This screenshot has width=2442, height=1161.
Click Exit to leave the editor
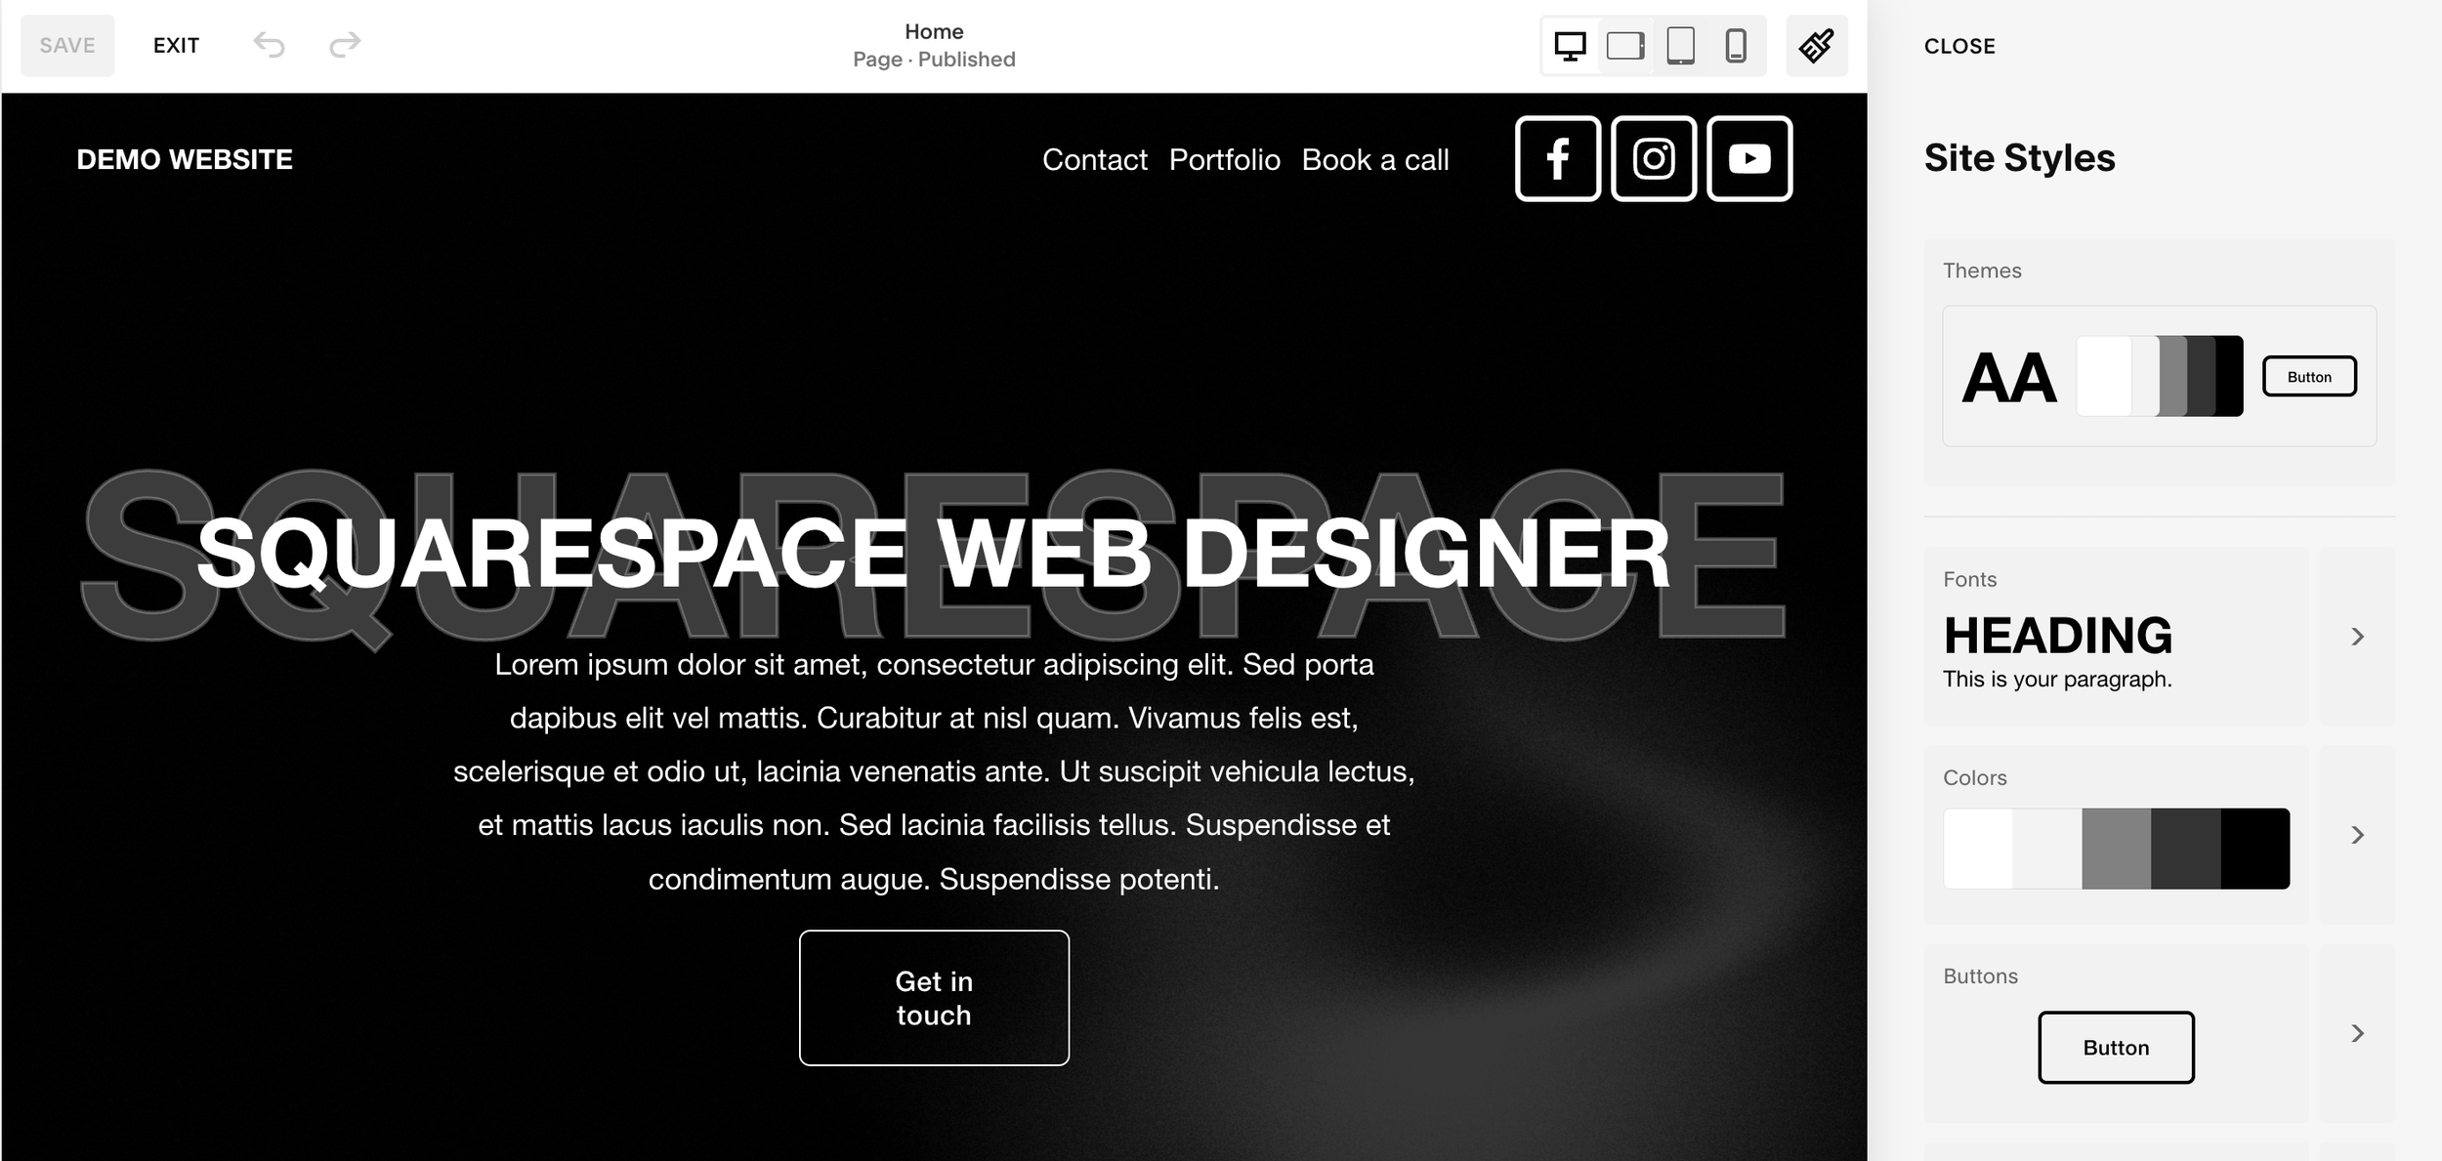pos(176,44)
